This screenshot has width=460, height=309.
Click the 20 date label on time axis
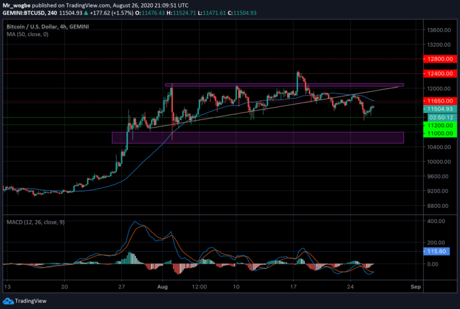(x=65, y=287)
